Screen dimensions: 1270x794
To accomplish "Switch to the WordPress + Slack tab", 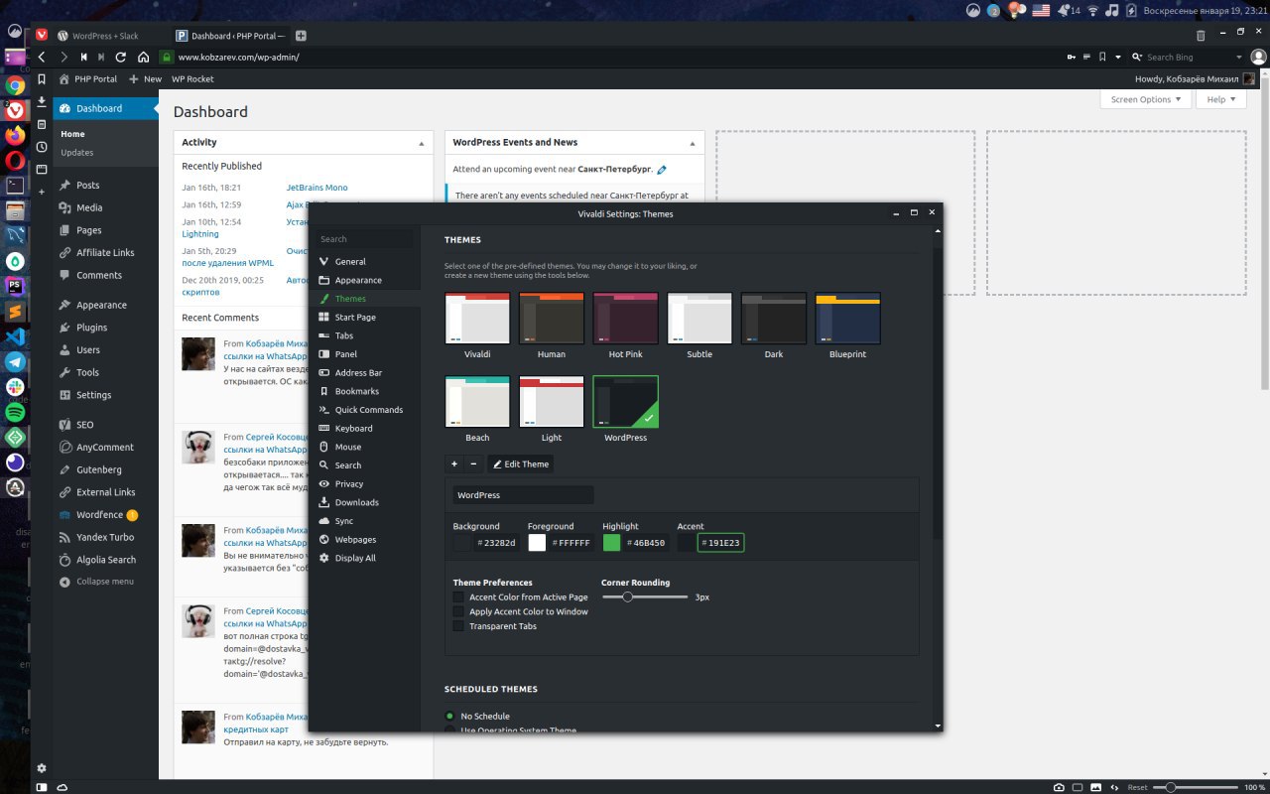I will [106, 36].
